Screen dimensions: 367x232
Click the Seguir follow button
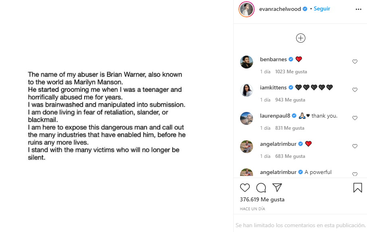322,9
